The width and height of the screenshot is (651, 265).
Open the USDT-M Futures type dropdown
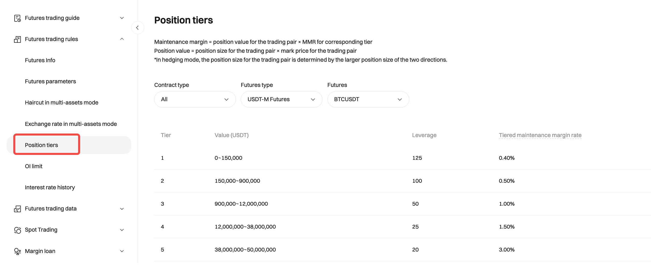[281, 99]
